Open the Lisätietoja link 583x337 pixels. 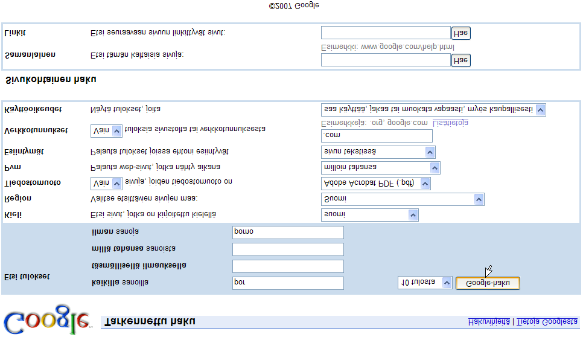(x=450, y=123)
